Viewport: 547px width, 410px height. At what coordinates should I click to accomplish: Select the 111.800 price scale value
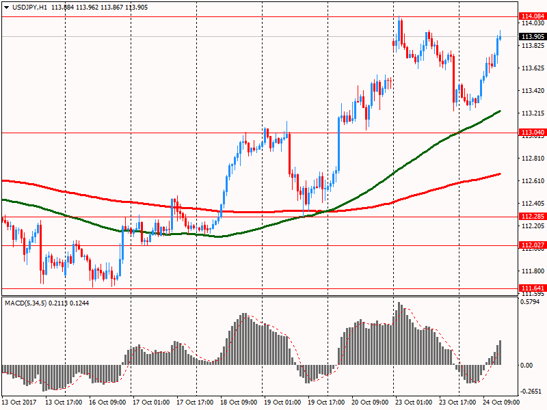click(x=533, y=271)
